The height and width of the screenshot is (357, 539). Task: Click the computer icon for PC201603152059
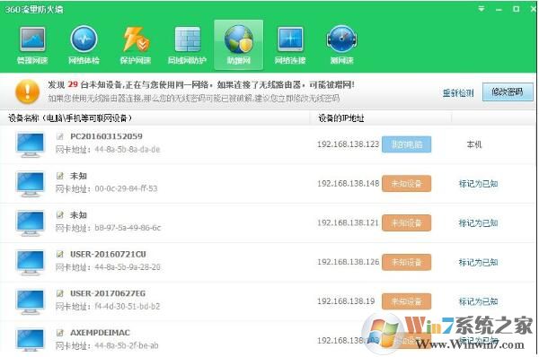pyautogui.click(x=31, y=144)
